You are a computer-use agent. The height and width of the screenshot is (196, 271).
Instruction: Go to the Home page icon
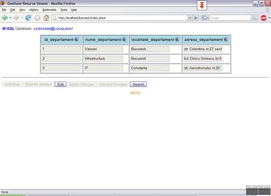tap(46, 18)
